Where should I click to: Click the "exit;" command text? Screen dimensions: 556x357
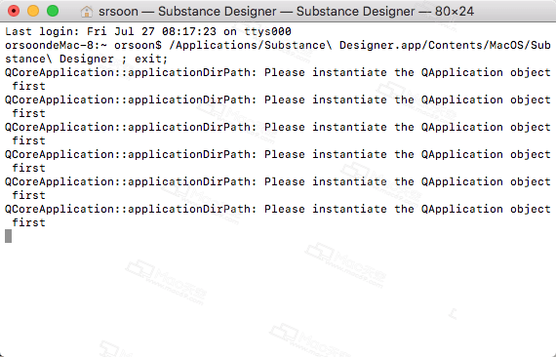point(151,59)
